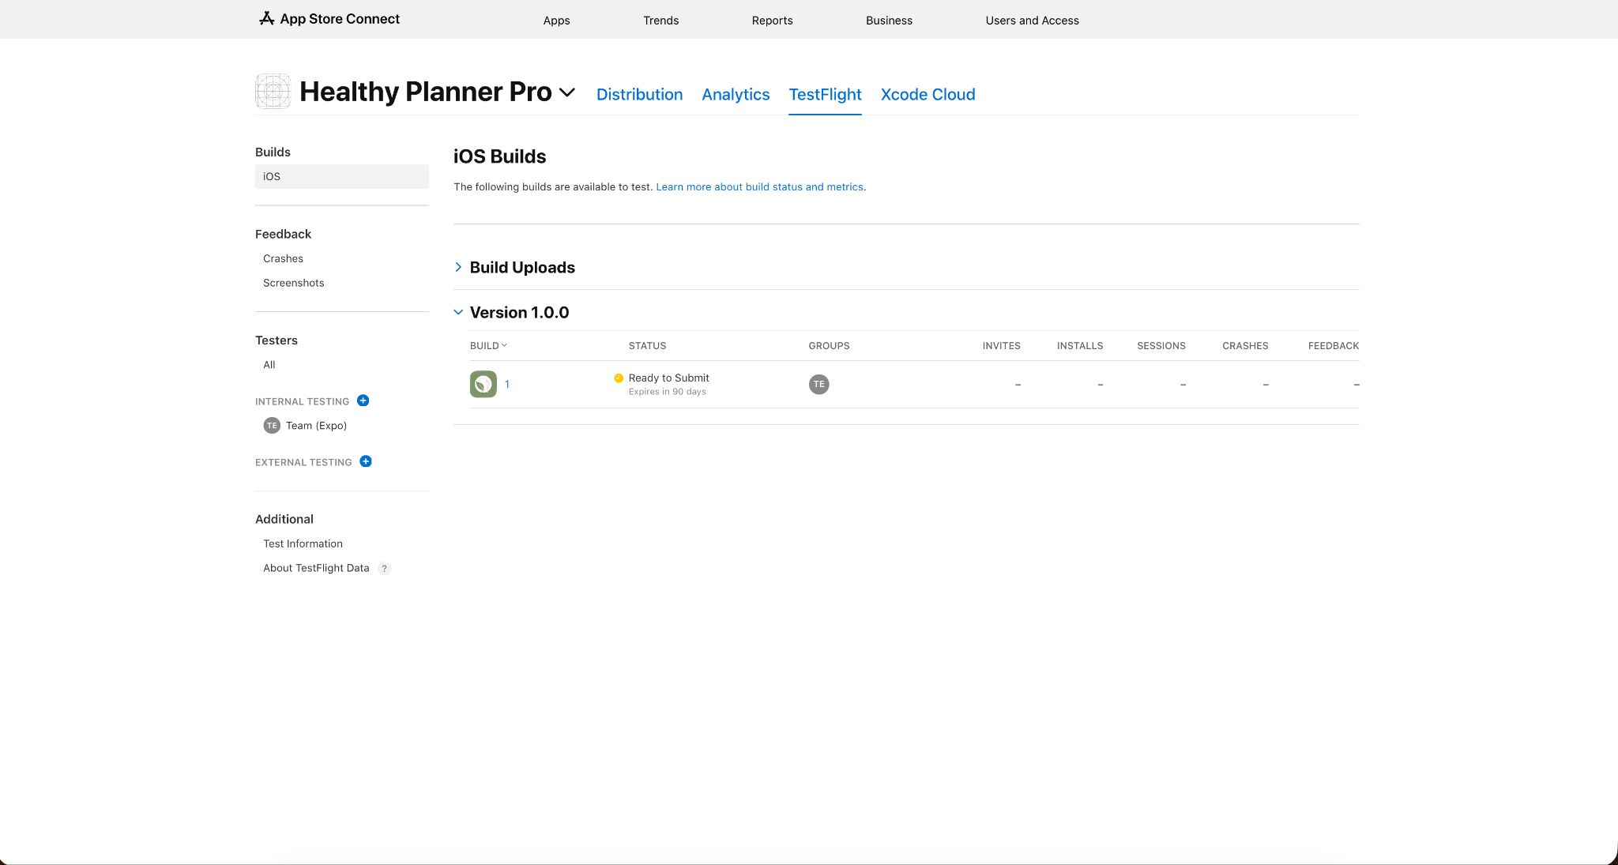
Task: Collapse the Version 1.0.0 section
Action: click(x=458, y=312)
